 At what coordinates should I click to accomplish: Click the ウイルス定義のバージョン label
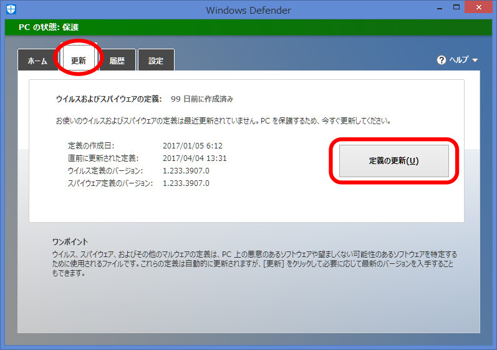coord(105,171)
